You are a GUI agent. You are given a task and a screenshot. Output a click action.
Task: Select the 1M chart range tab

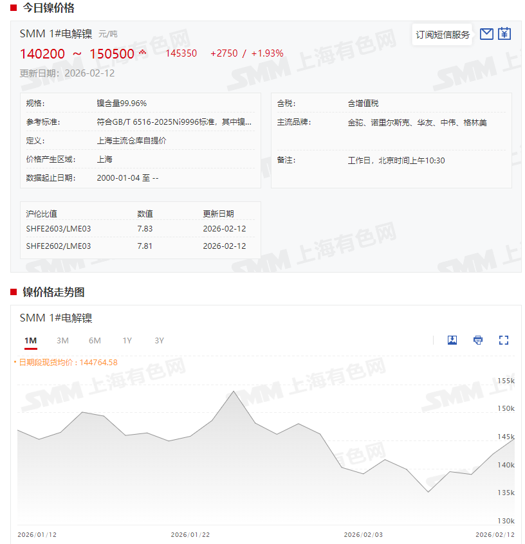coord(30,341)
